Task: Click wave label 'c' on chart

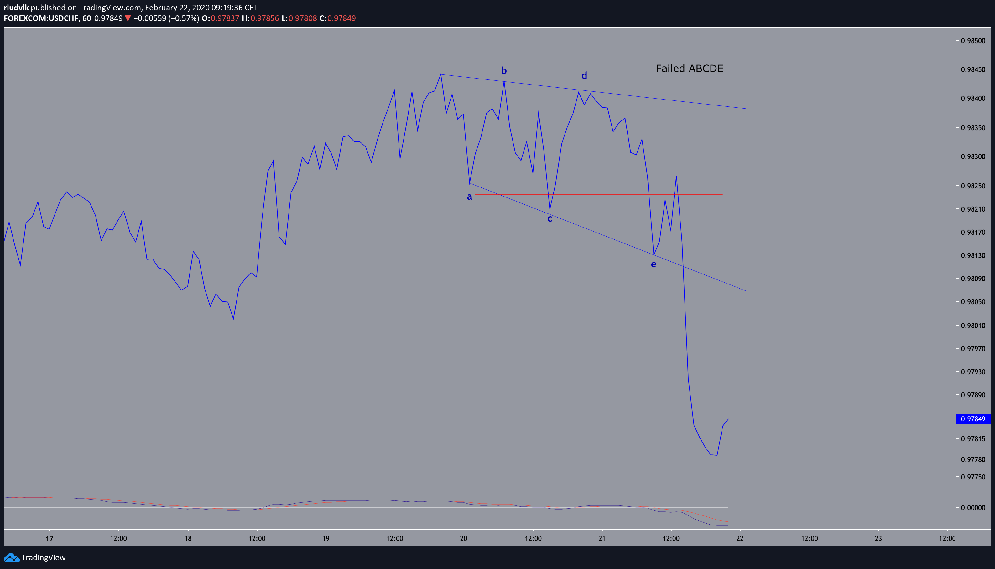Action: pyautogui.click(x=550, y=219)
